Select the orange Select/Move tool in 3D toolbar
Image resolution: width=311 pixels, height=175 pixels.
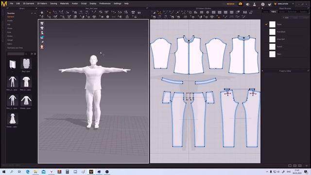pyautogui.click(x=50, y=13)
